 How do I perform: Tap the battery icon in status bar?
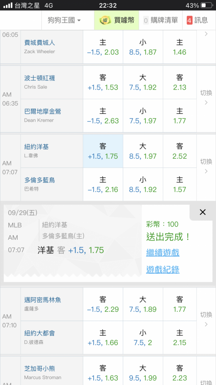pos(207,5)
